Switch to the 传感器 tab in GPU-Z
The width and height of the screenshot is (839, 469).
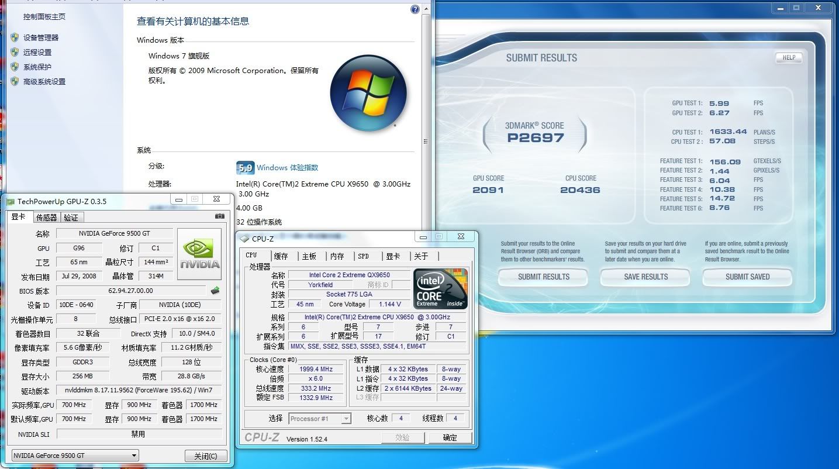pos(46,218)
